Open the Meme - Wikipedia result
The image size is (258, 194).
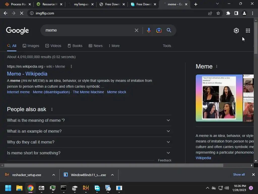27,74
